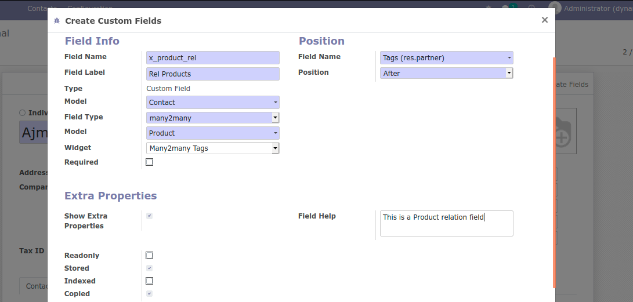Click the x_product_rel Field Name input

coord(213,58)
